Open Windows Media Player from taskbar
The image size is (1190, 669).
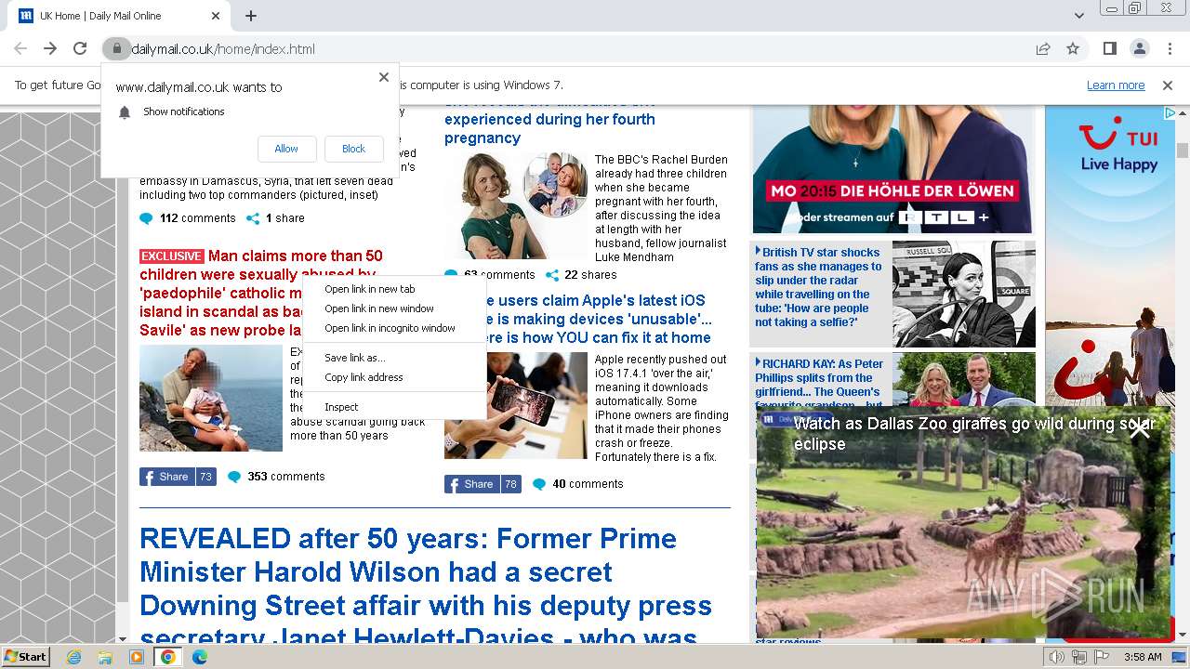coord(137,657)
